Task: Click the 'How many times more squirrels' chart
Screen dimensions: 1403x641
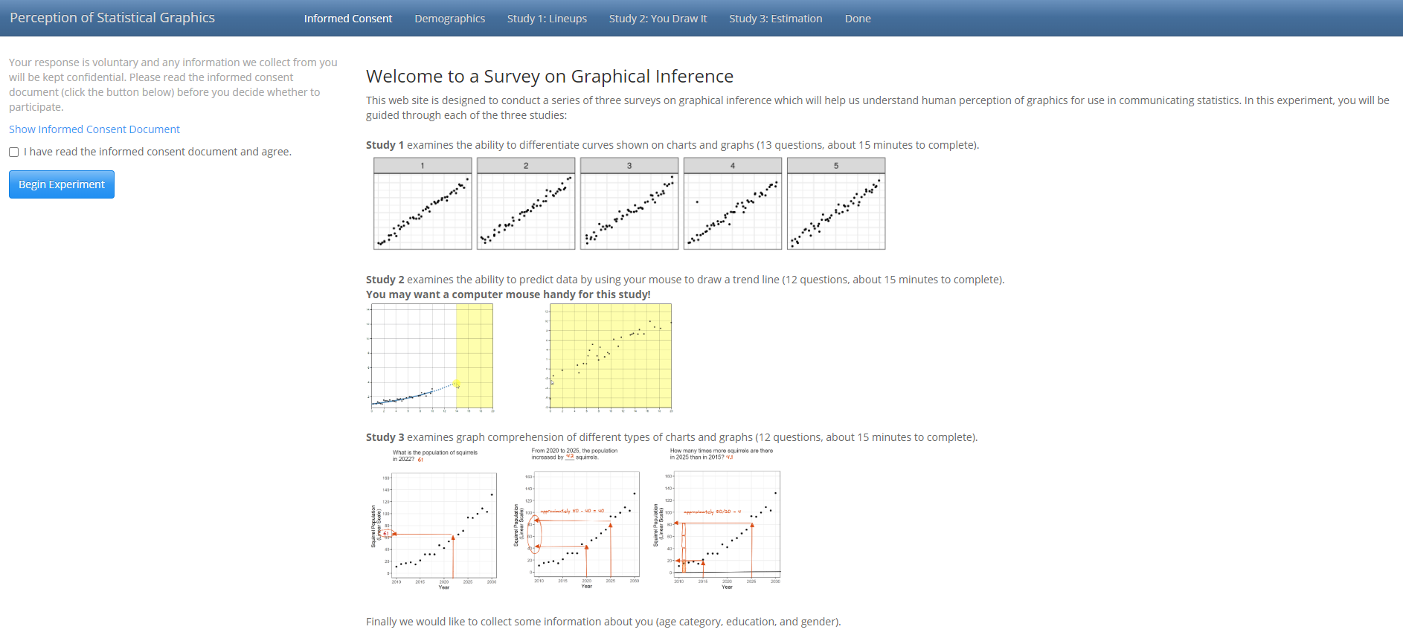Action: (717, 518)
